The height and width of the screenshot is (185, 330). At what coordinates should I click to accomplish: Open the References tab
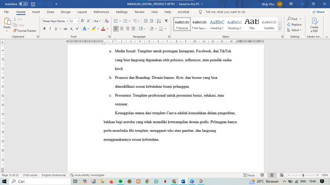click(x=101, y=12)
